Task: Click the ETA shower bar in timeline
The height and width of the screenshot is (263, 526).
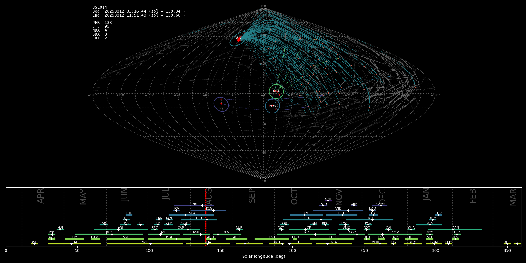Action: click(75, 244)
